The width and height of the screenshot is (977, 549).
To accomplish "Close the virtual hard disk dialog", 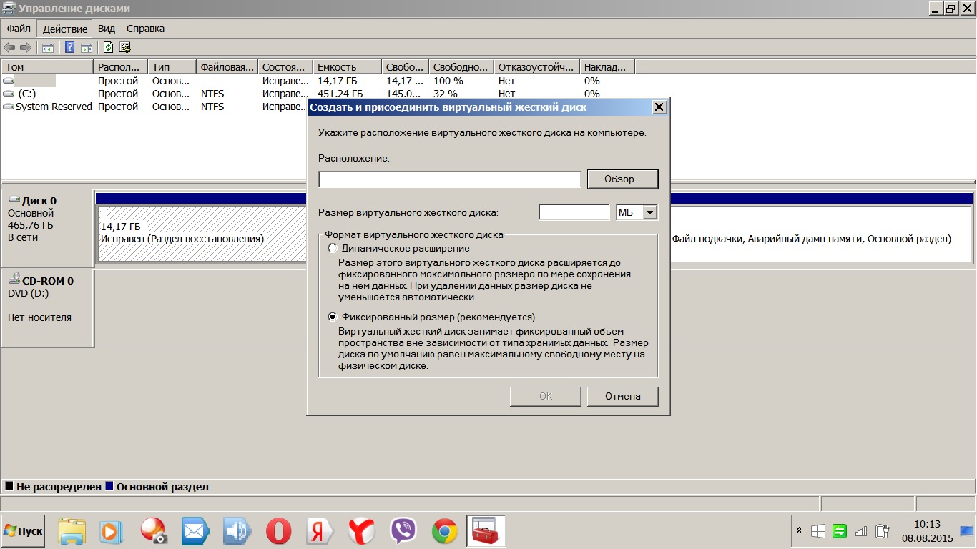I will [659, 107].
